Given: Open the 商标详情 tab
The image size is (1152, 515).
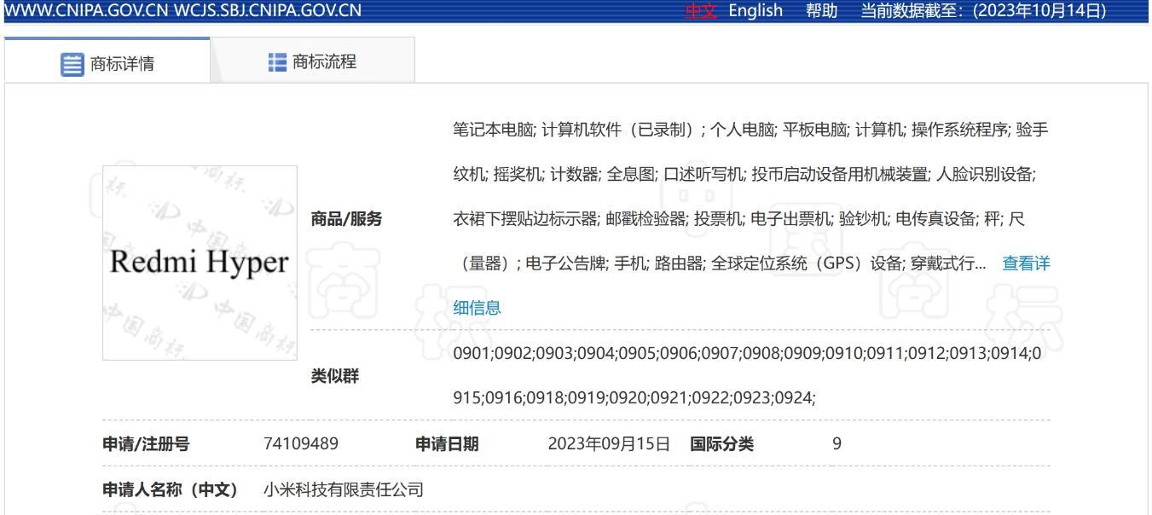Looking at the screenshot, I should point(107,61).
